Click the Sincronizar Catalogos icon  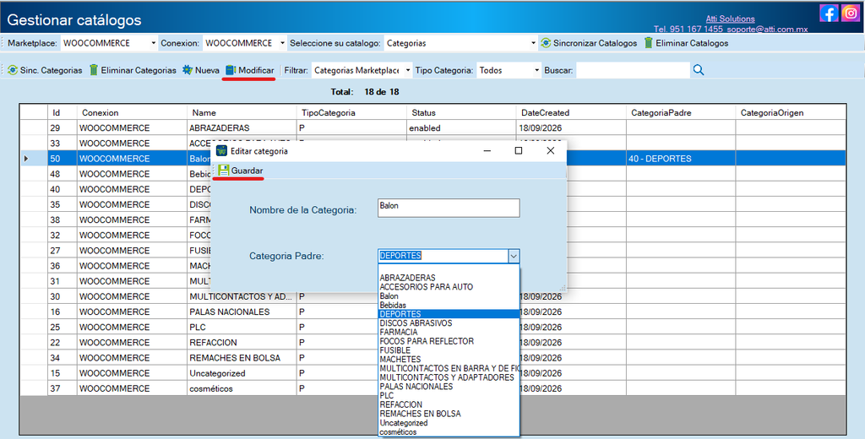click(x=546, y=42)
